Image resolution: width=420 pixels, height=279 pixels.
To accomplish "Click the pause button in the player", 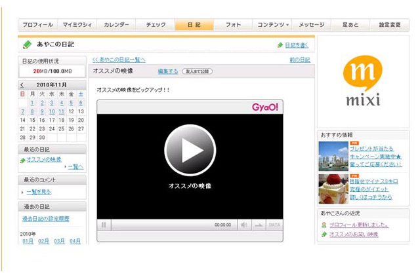I will (104, 225).
